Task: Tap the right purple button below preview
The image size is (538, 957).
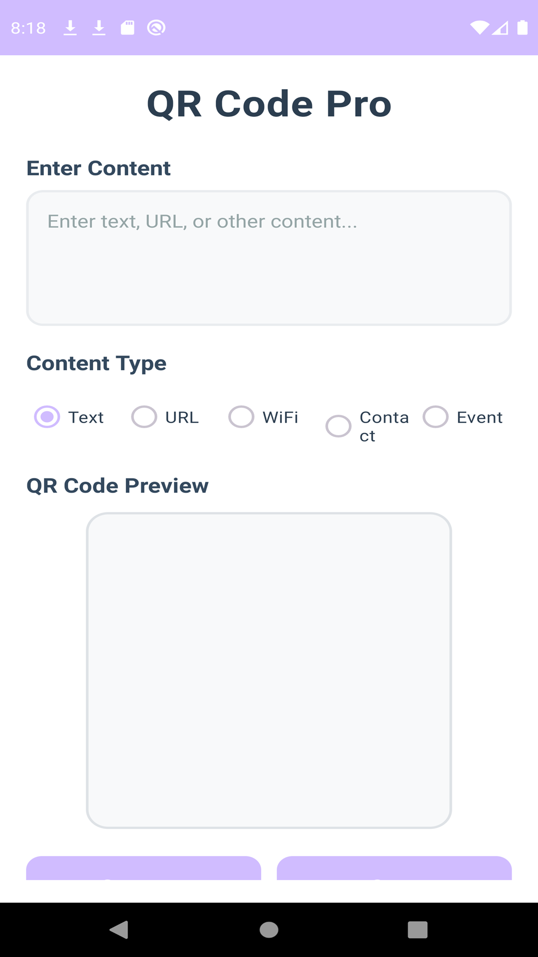Action: click(394, 868)
